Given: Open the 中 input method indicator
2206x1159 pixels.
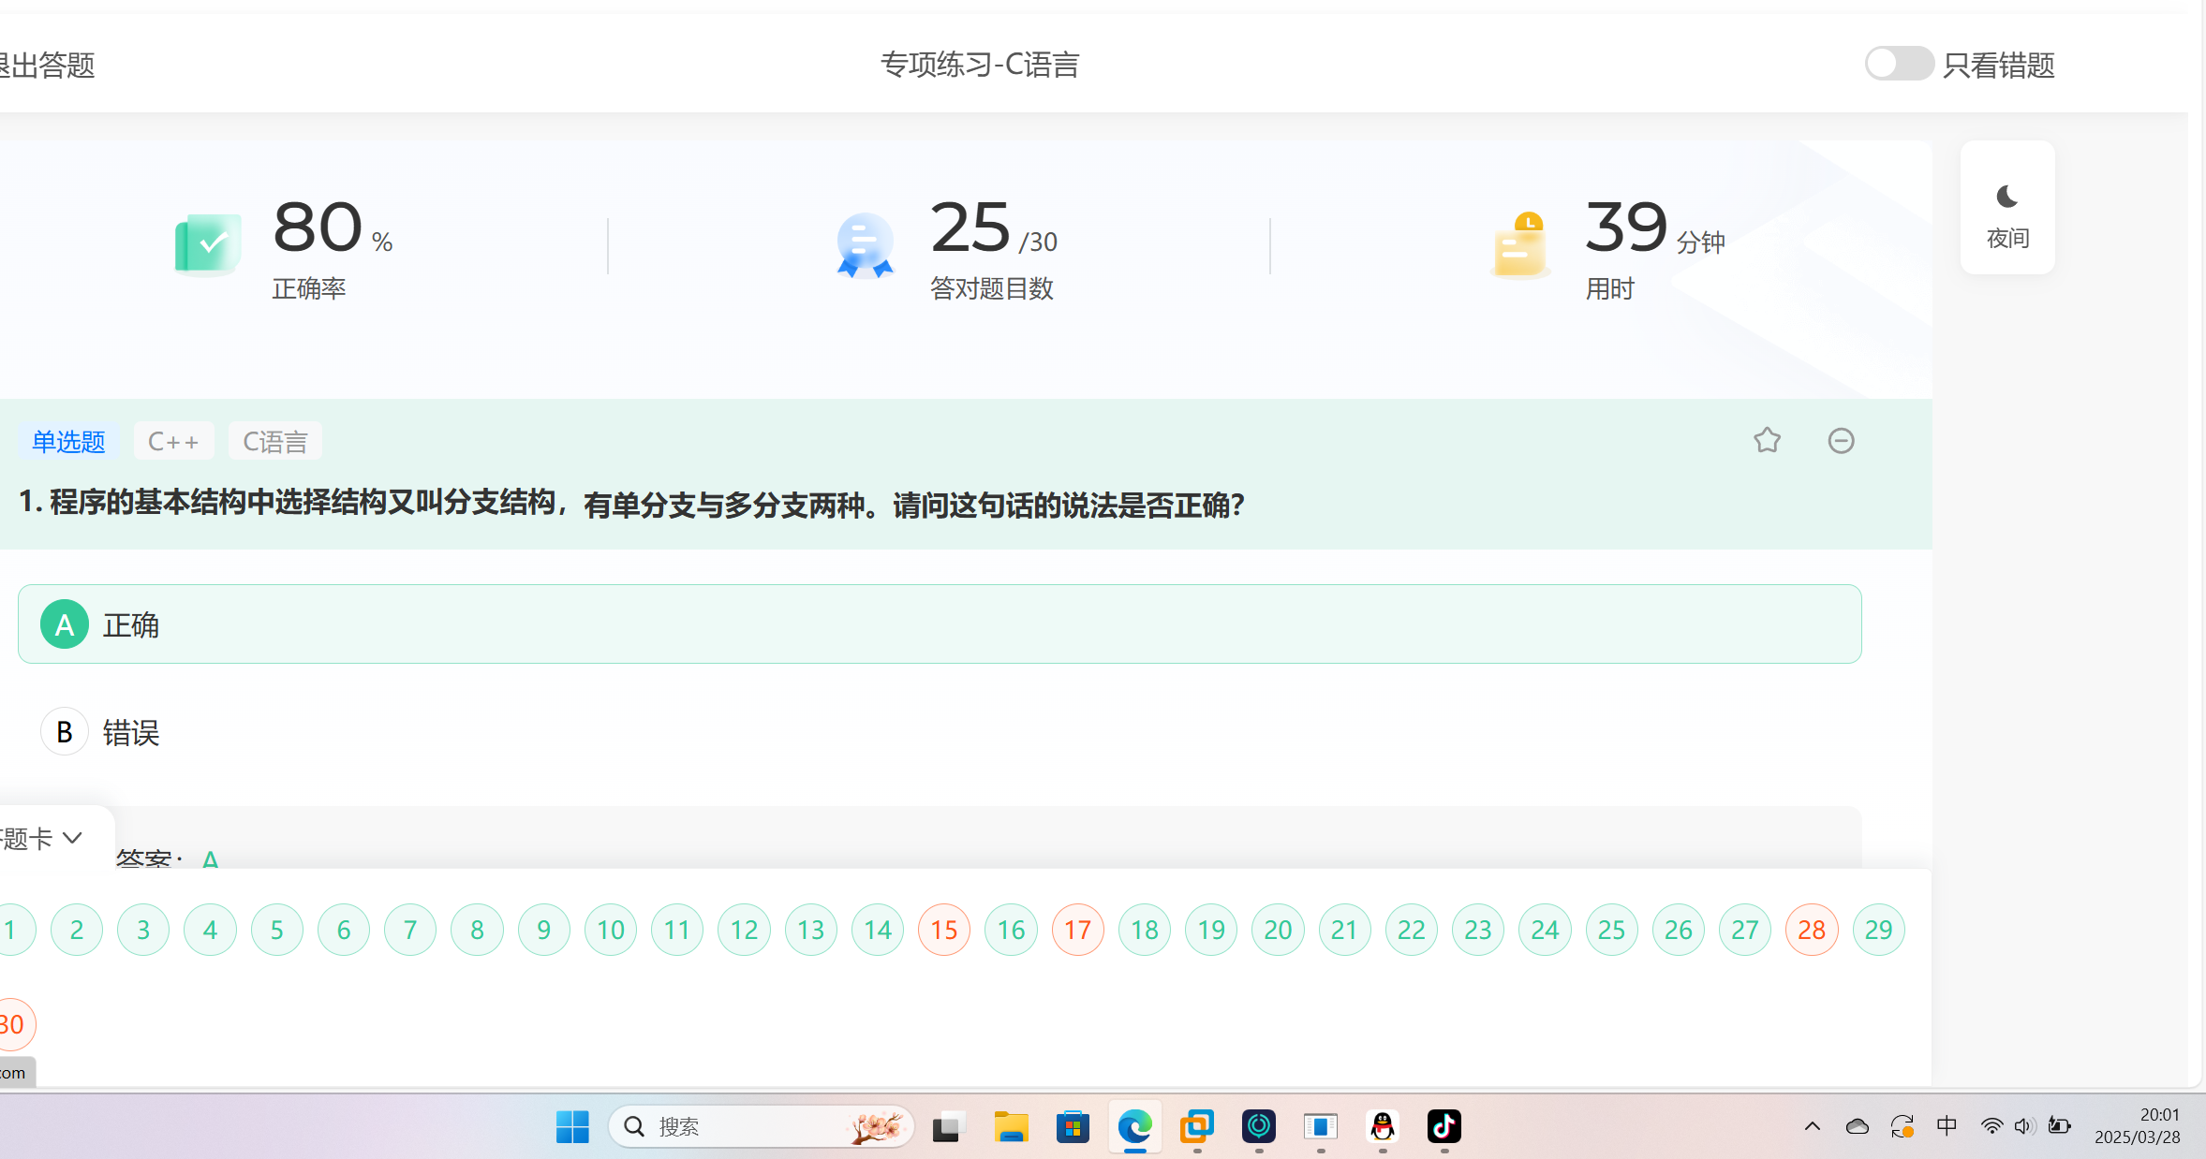Looking at the screenshot, I should coord(1947,1126).
